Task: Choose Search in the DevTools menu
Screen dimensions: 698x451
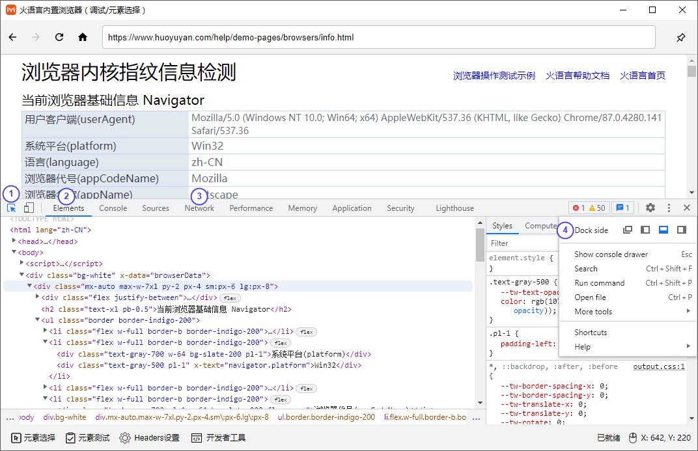Action: 628,269
